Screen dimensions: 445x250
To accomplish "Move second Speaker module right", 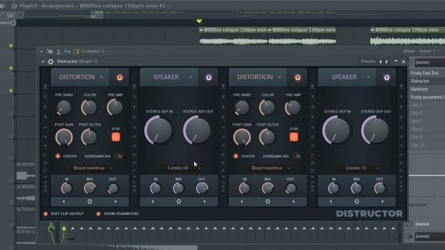I will click(x=382, y=201).
